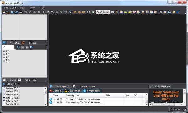
Task: Switch to the Messages (4) tab
Action: [60, 86]
